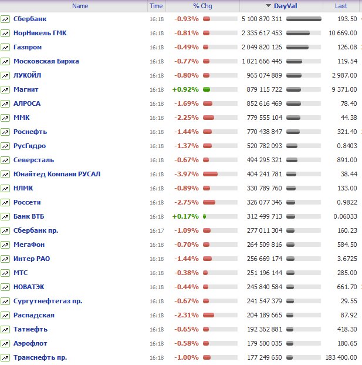Viewport: 362px width, 365px height.
Task: Sort the table by DayVal column
Action: tap(286, 6)
